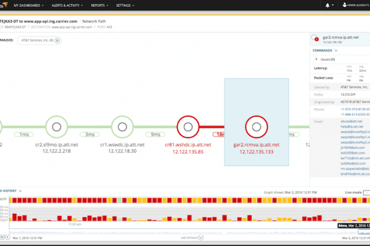The image size is (370, 246).
Task: Select the red cr81.wshdc.ip.att.net node
Action: [x=188, y=127]
